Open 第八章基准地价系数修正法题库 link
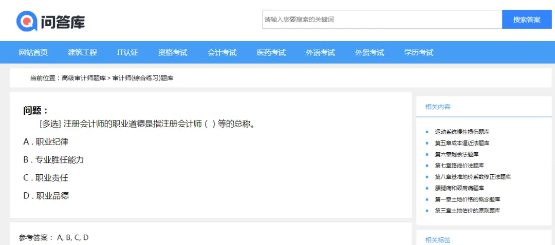This screenshot has width=555, height=245. pyautogui.click(x=473, y=176)
